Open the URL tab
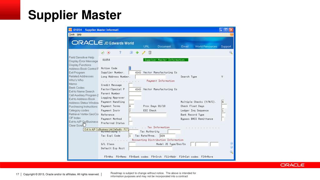The width and height of the screenshot is (320, 180). 146,47
